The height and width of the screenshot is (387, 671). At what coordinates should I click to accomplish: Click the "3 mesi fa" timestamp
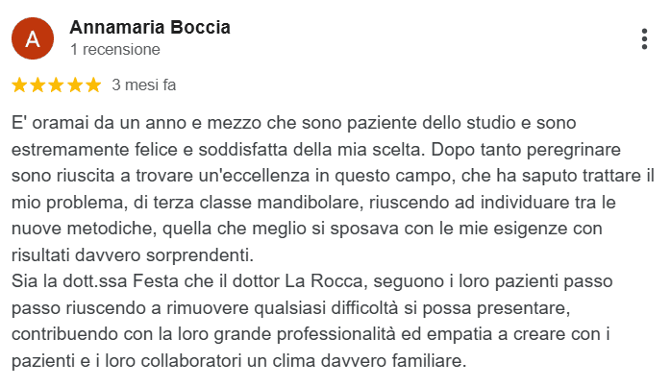[x=144, y=85]
